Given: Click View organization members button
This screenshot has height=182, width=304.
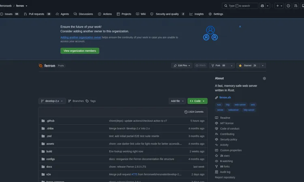Looking at the screenshot, I should [x=80, y=51].
